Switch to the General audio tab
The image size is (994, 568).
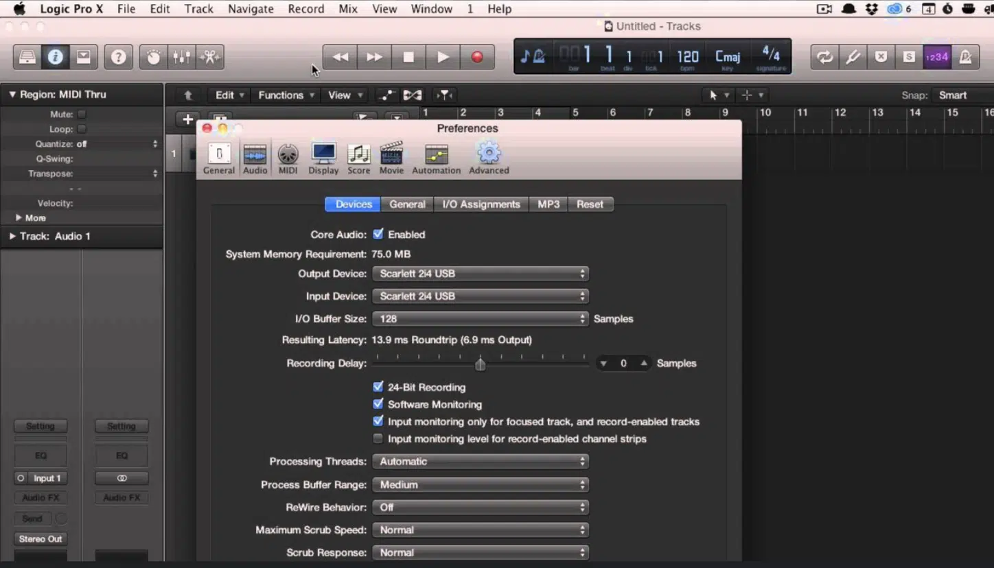click(x=408, y=204)
